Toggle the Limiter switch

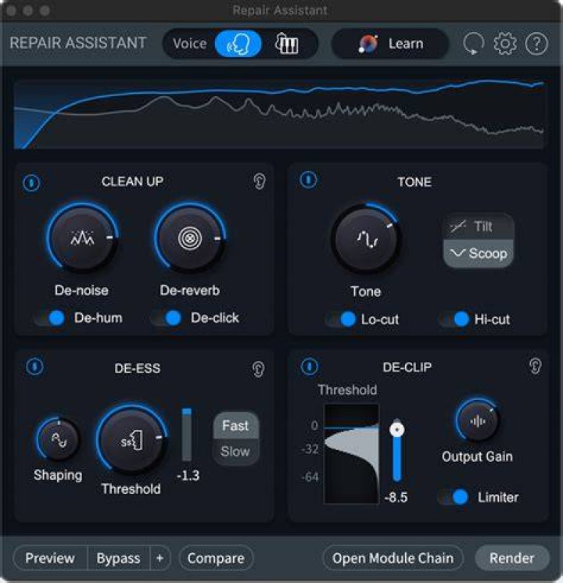[x=454, y=497]
